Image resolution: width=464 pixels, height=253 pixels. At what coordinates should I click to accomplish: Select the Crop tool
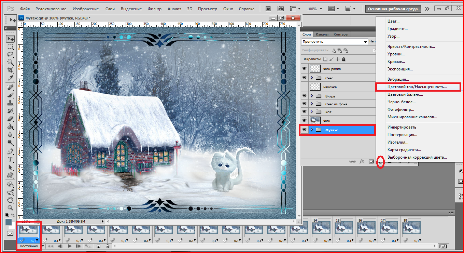(11, 69)
